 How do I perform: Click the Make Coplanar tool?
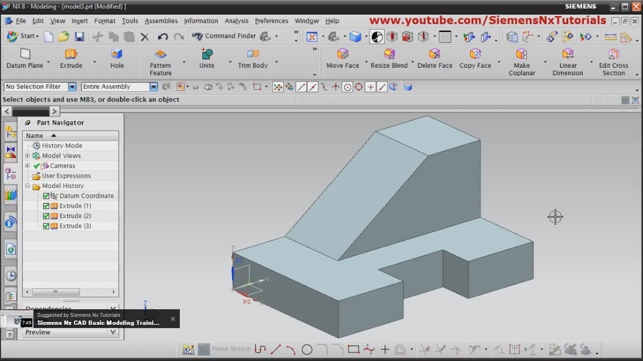click(522, 62)
